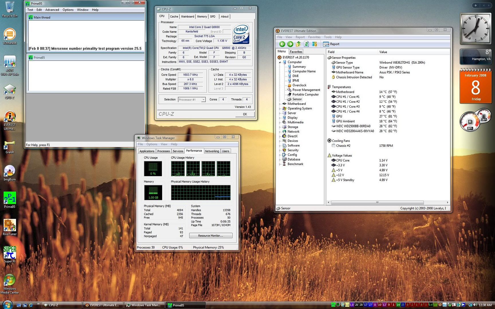Click the green Forward arrow in EVEREST toolbar
The image size is (495, 309).
click(290, 44)
